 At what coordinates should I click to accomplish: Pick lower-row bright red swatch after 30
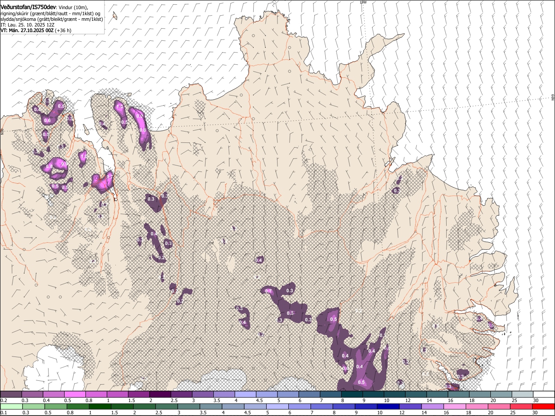(x=544, y=406)
